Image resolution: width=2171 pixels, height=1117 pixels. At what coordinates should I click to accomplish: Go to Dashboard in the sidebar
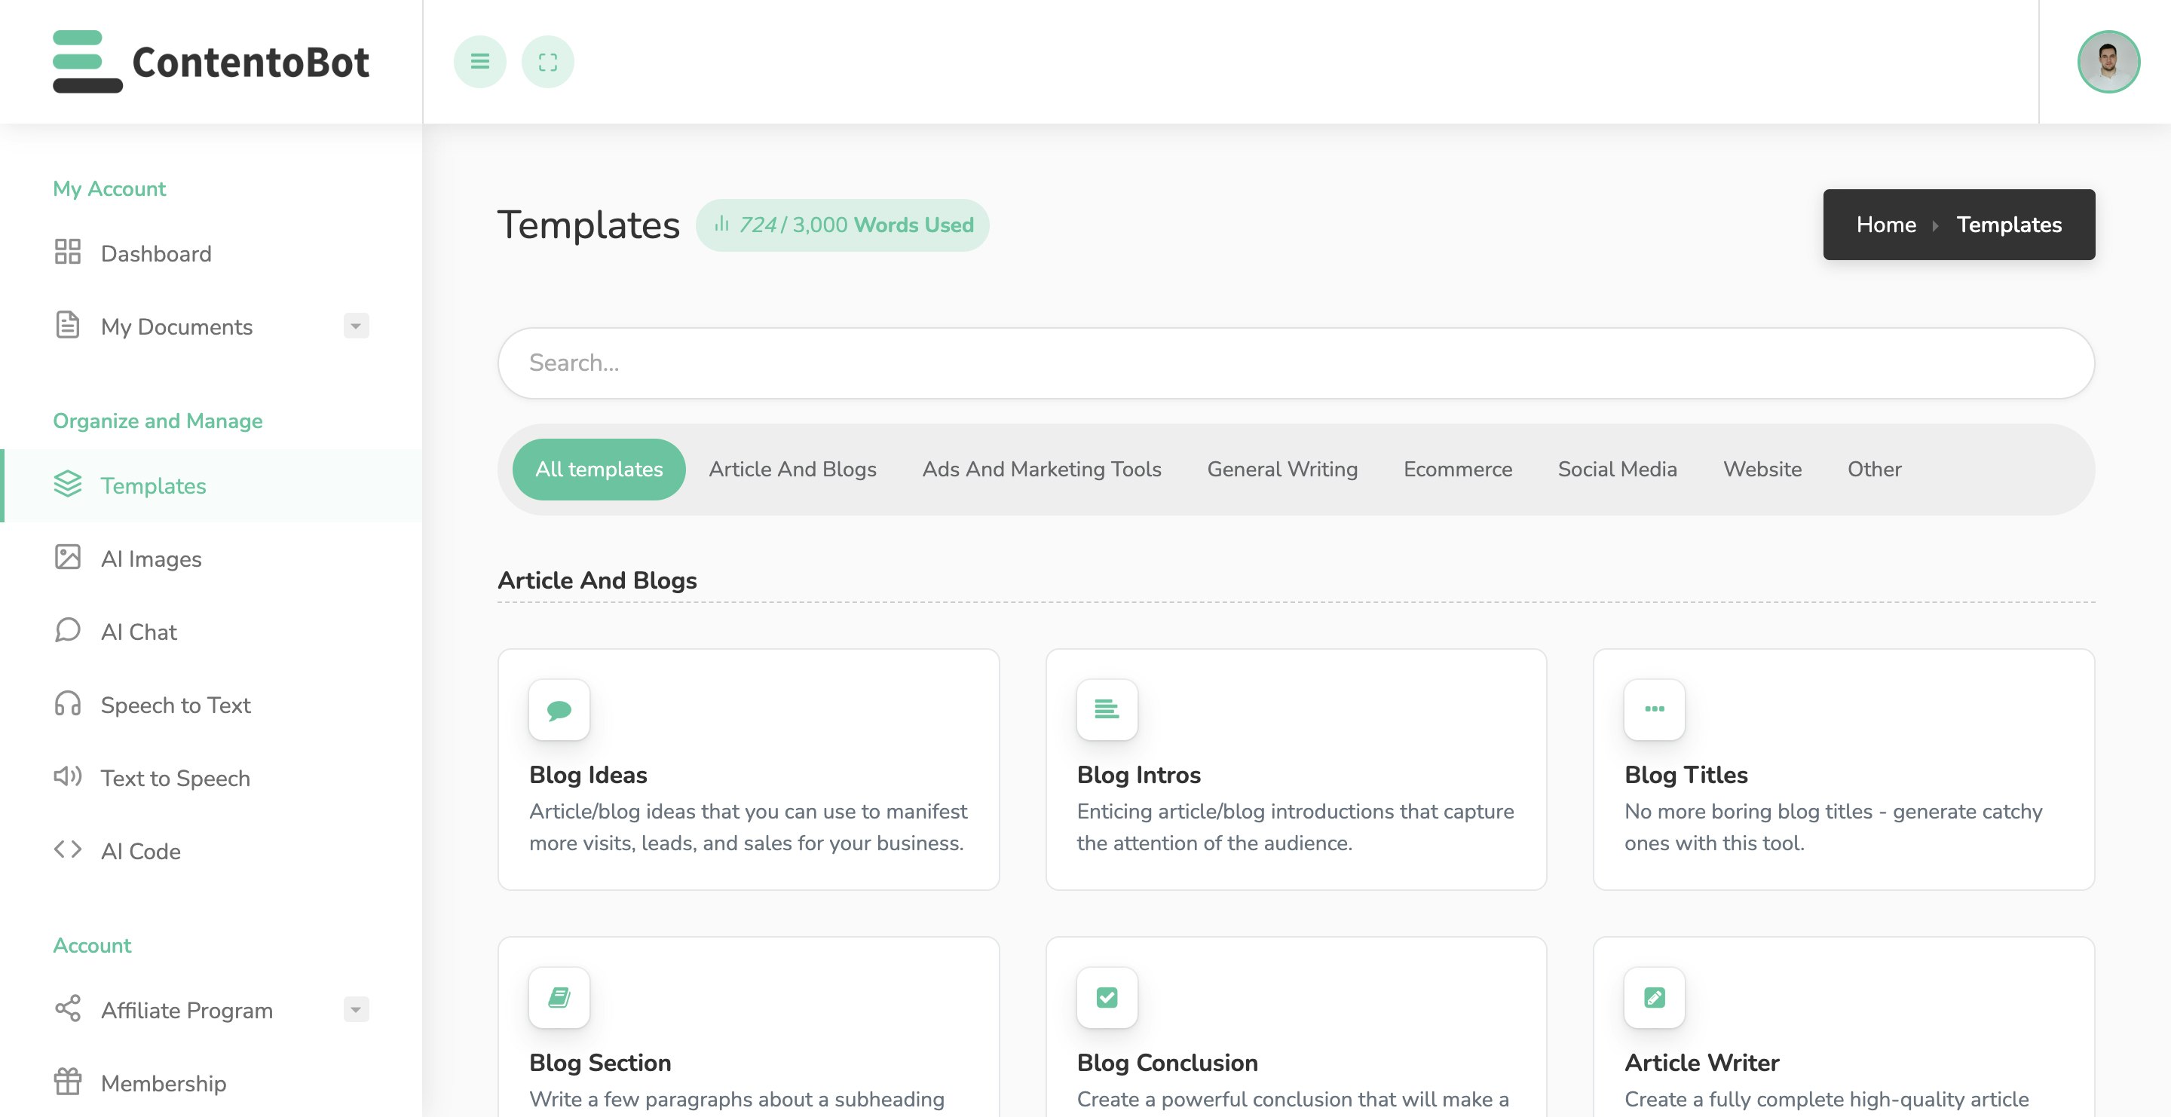(156, 253)
